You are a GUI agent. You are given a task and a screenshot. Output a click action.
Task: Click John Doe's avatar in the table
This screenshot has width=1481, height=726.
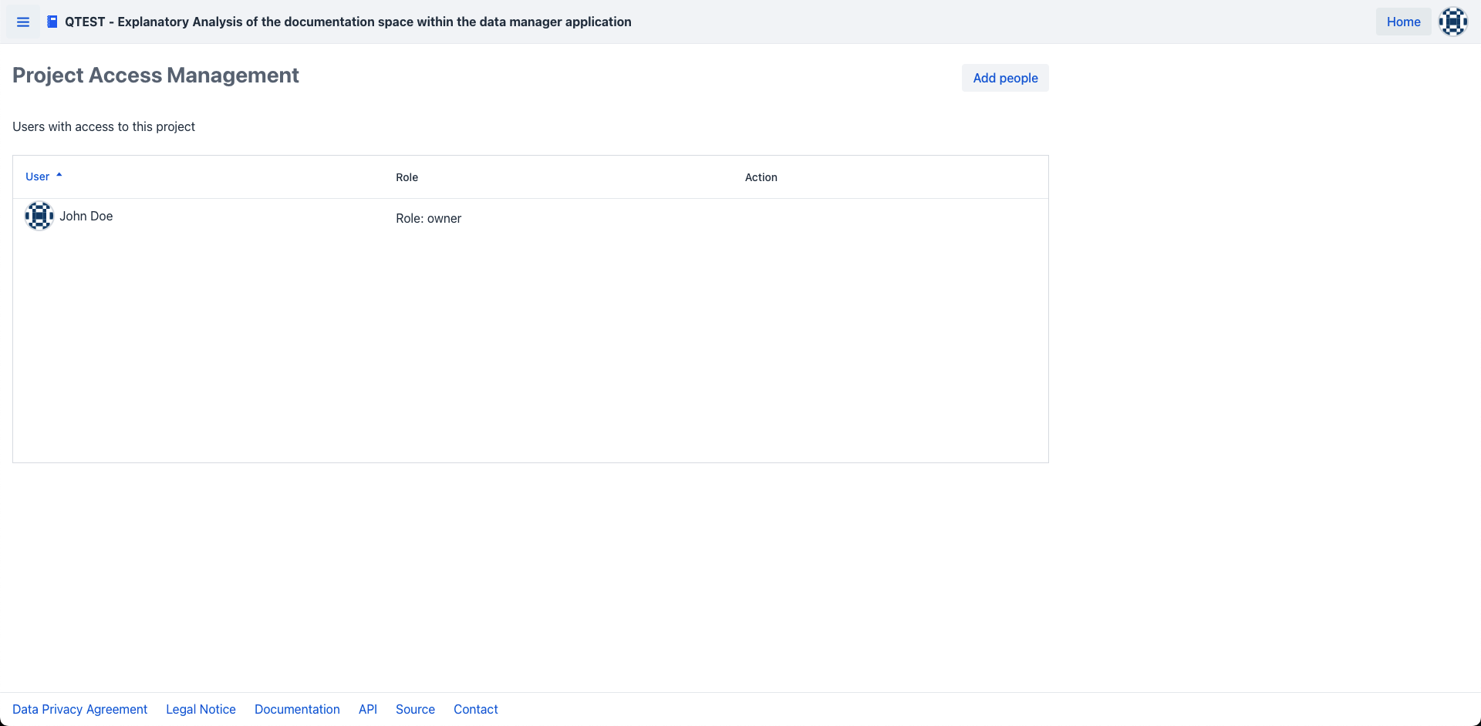pos(39,216)
